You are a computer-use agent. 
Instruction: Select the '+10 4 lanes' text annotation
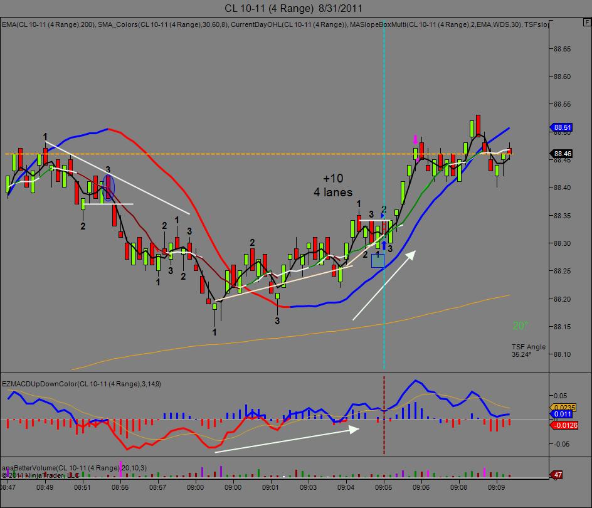point(333,186)
